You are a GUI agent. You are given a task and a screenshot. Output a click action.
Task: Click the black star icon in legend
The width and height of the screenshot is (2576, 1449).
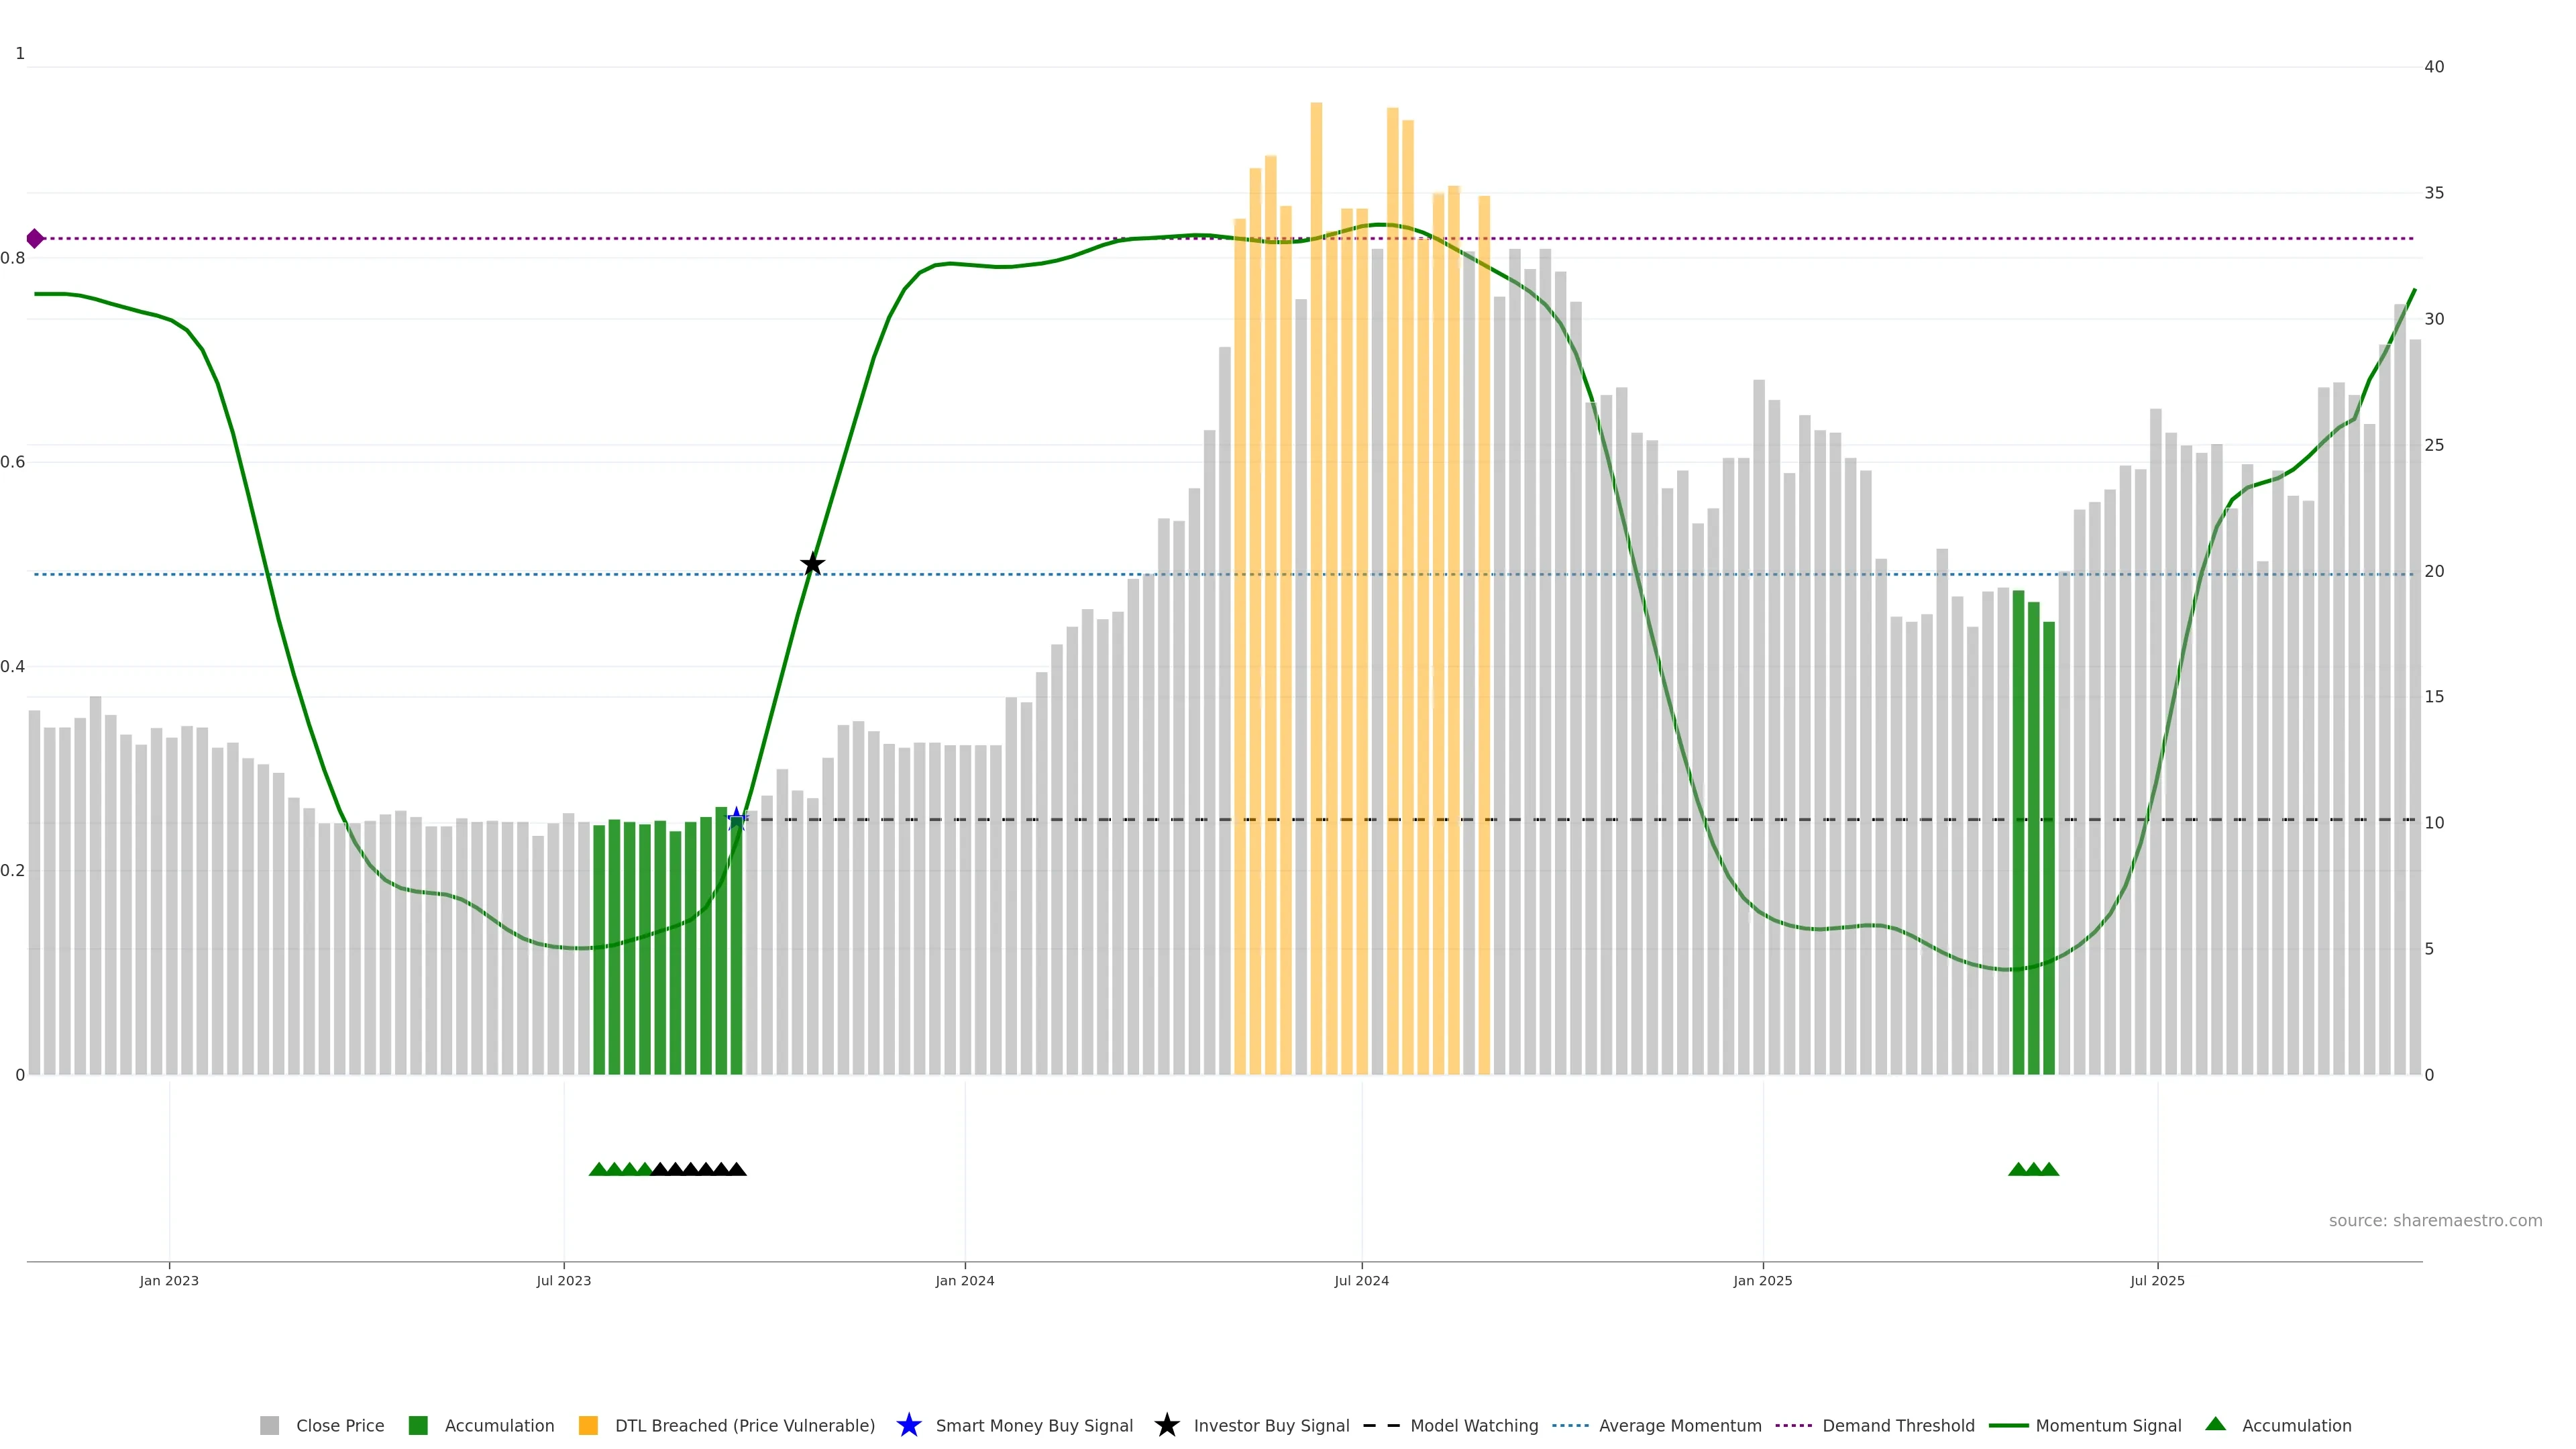(x=1166, y=1426)
